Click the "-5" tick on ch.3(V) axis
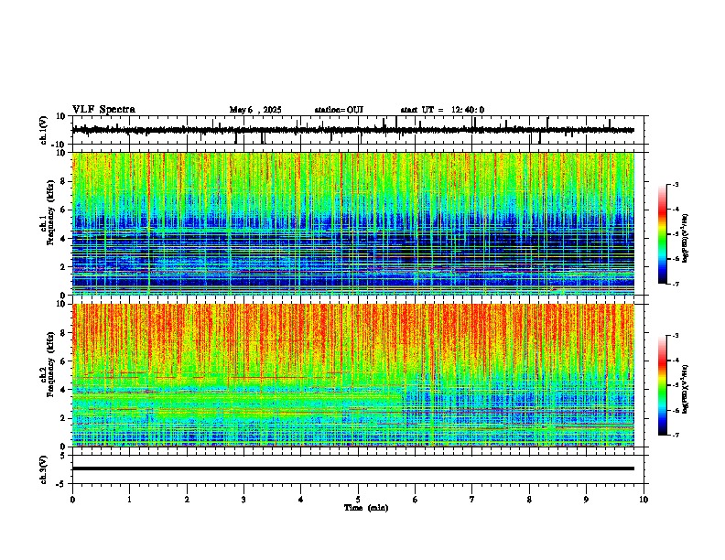The height and width of the screenshot is (560, 725). point(62,484)
